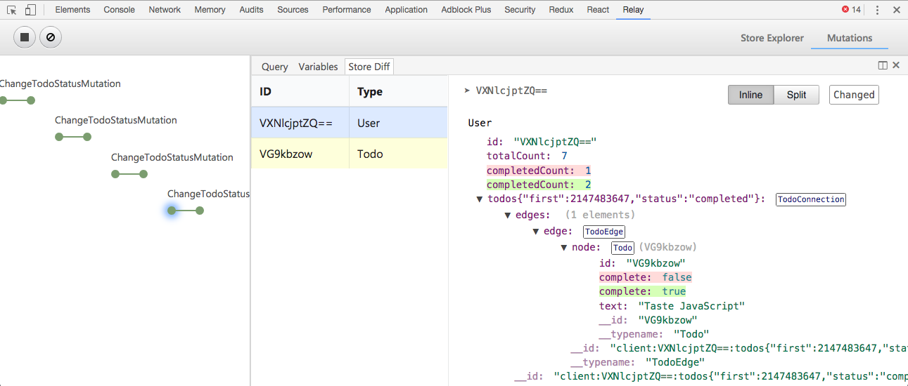Open the Network panel tab
The width and height of the screenshot is (908, 386).
(x=165, y=10)
